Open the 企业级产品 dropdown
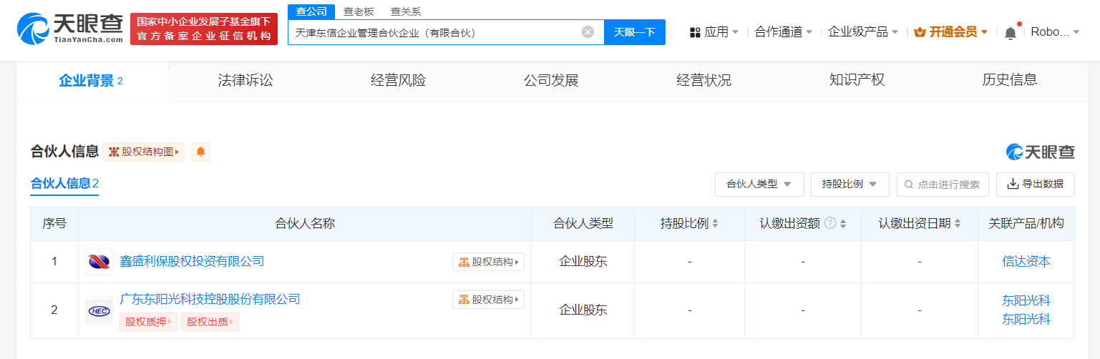This screenshot has width=1100, height=359. click(x=863, y=32)
